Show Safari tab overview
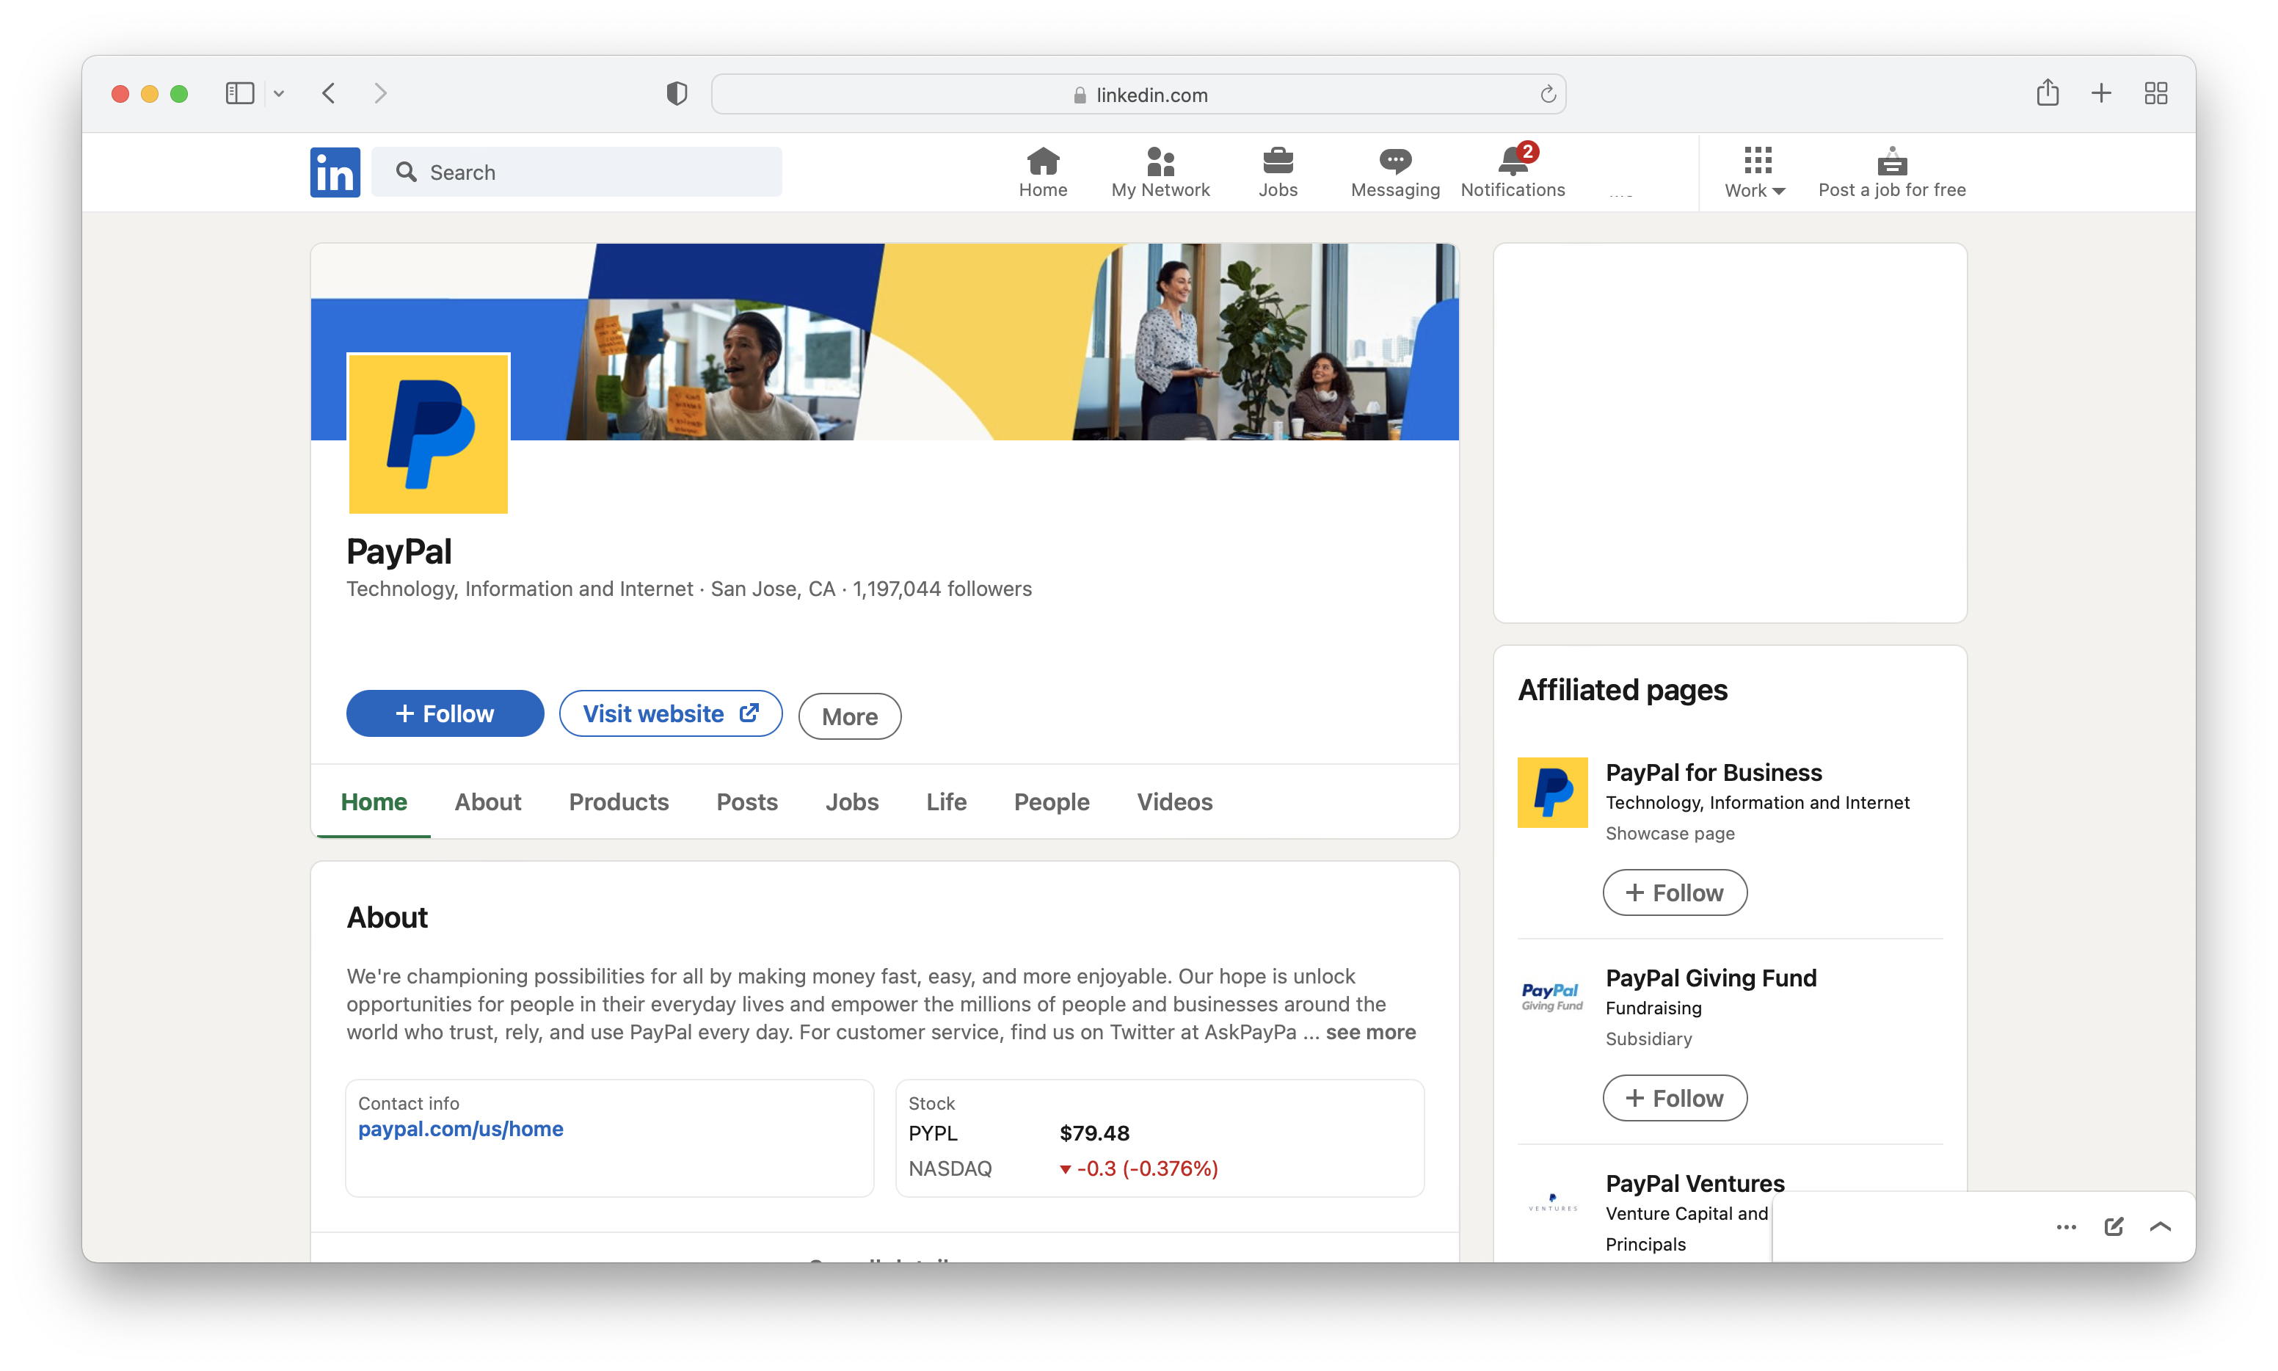The height and width of the screenshot is (1371, 2278). (2155, 93)
